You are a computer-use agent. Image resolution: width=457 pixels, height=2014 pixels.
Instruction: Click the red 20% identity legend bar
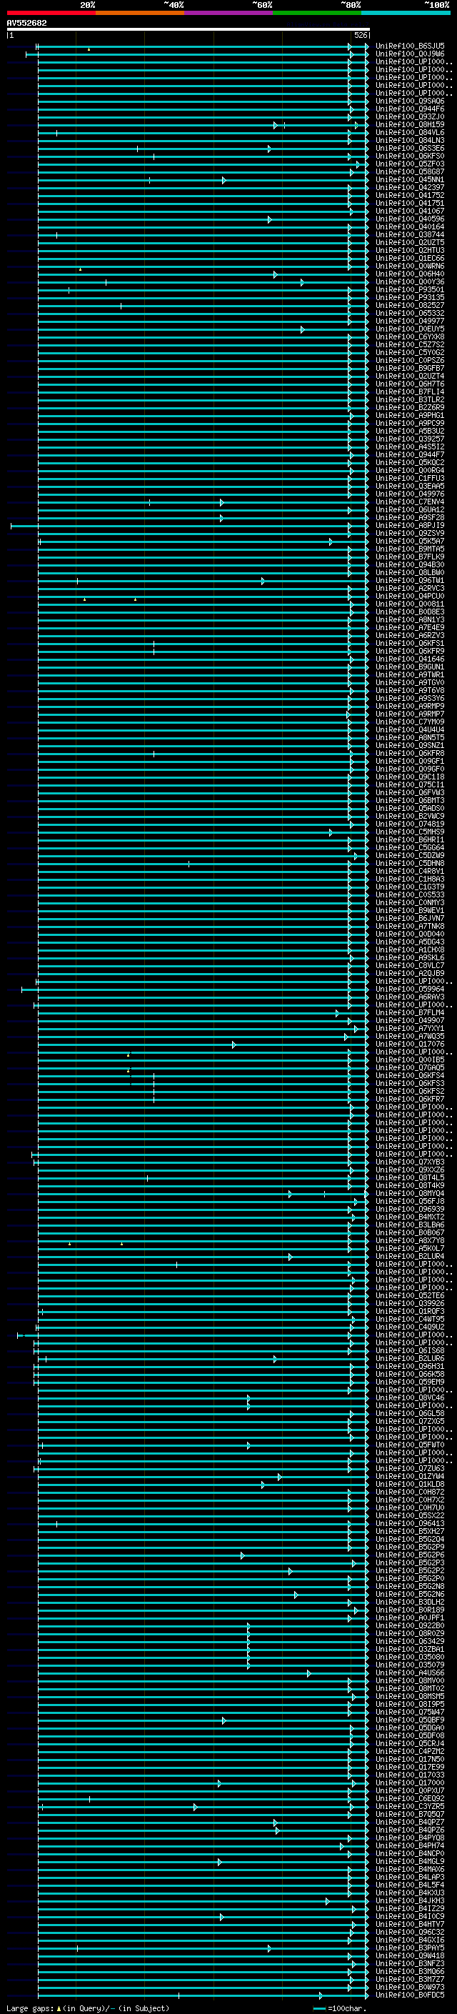[51, 13]
